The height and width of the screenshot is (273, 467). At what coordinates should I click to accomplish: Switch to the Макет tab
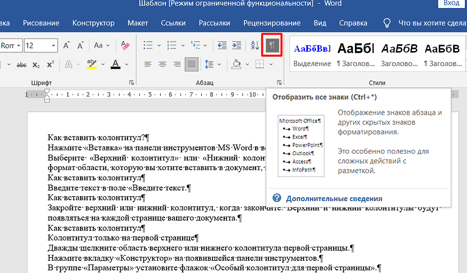138,23
